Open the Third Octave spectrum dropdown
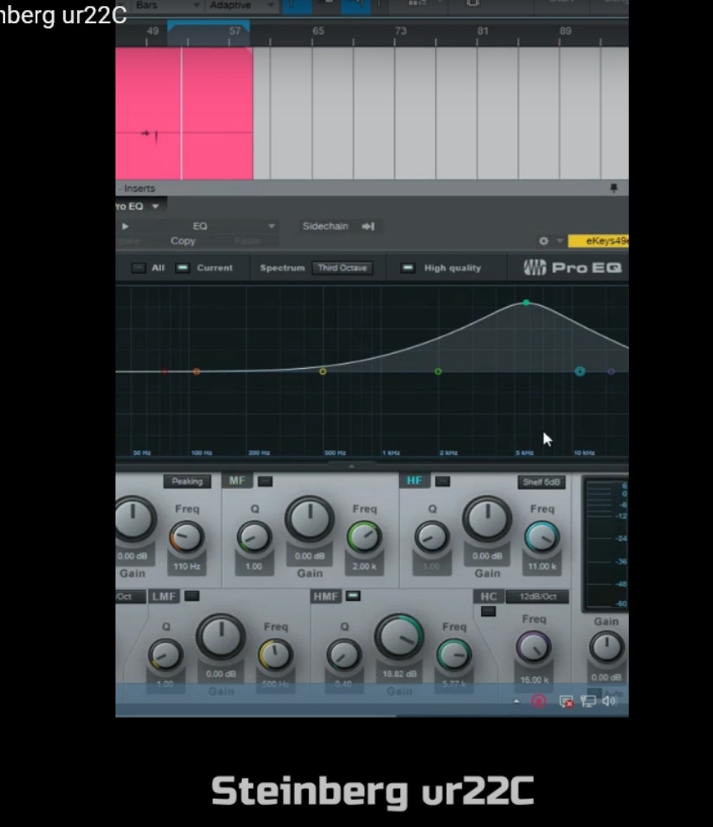 (342, 268)
